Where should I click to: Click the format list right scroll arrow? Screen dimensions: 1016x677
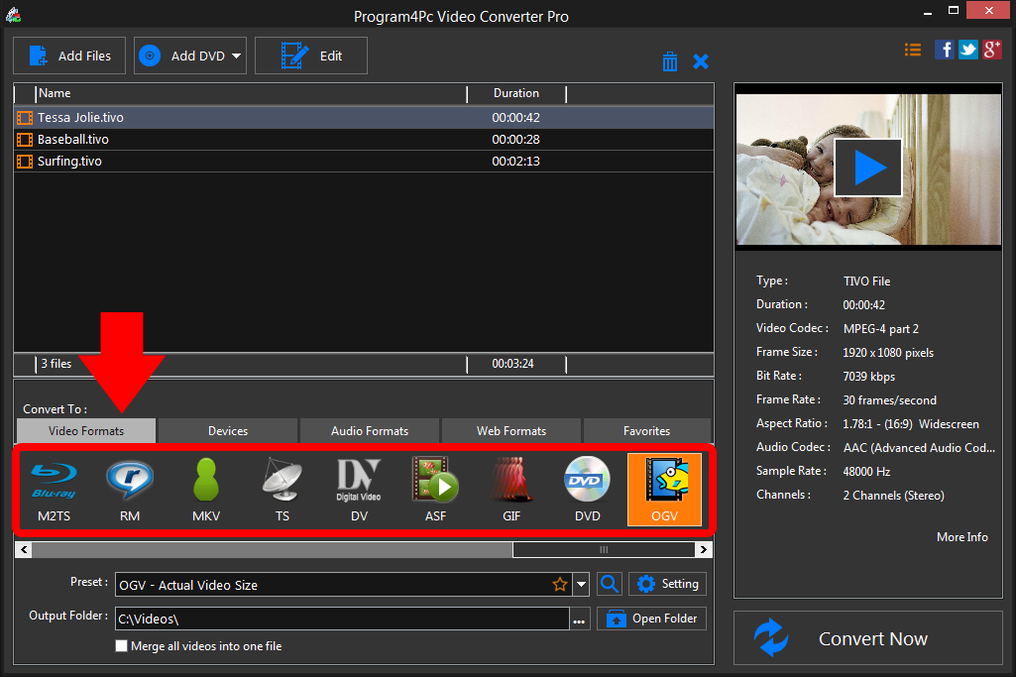point(704,550)
